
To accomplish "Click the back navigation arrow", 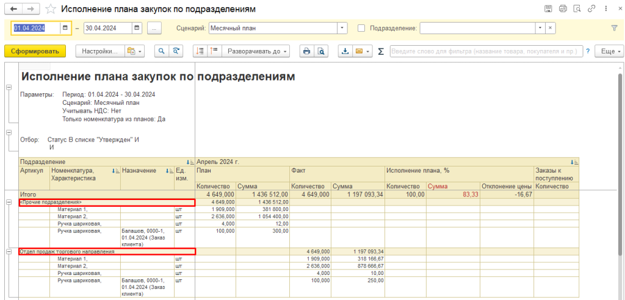I will (x=13, y=9).
